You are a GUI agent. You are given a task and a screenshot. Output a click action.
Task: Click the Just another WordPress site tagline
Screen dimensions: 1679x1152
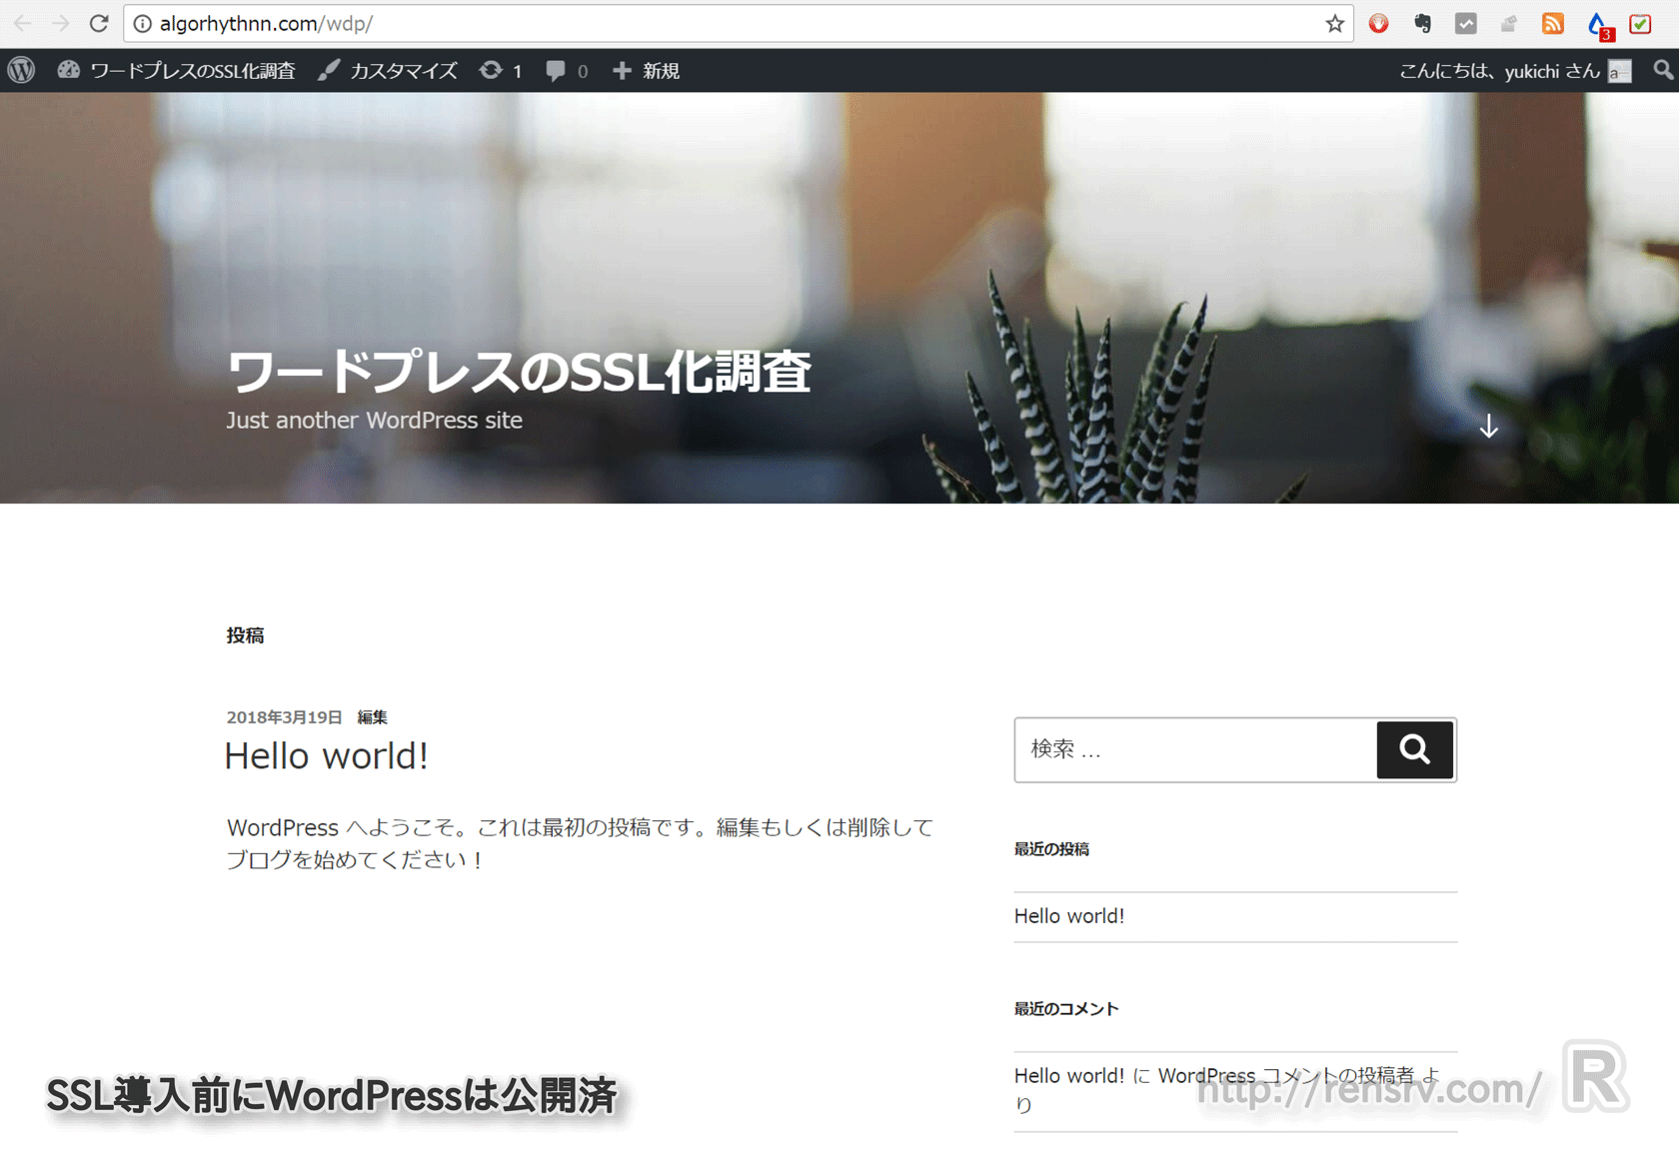(x=374, y=421)
